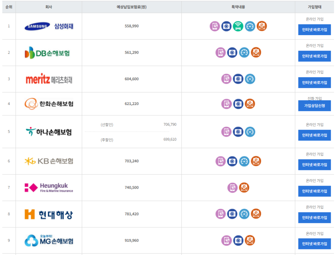Click the orange e-mail icon in Heungkuk row
The height and width of the screenshot is (255, 336).
coord(244,188)
